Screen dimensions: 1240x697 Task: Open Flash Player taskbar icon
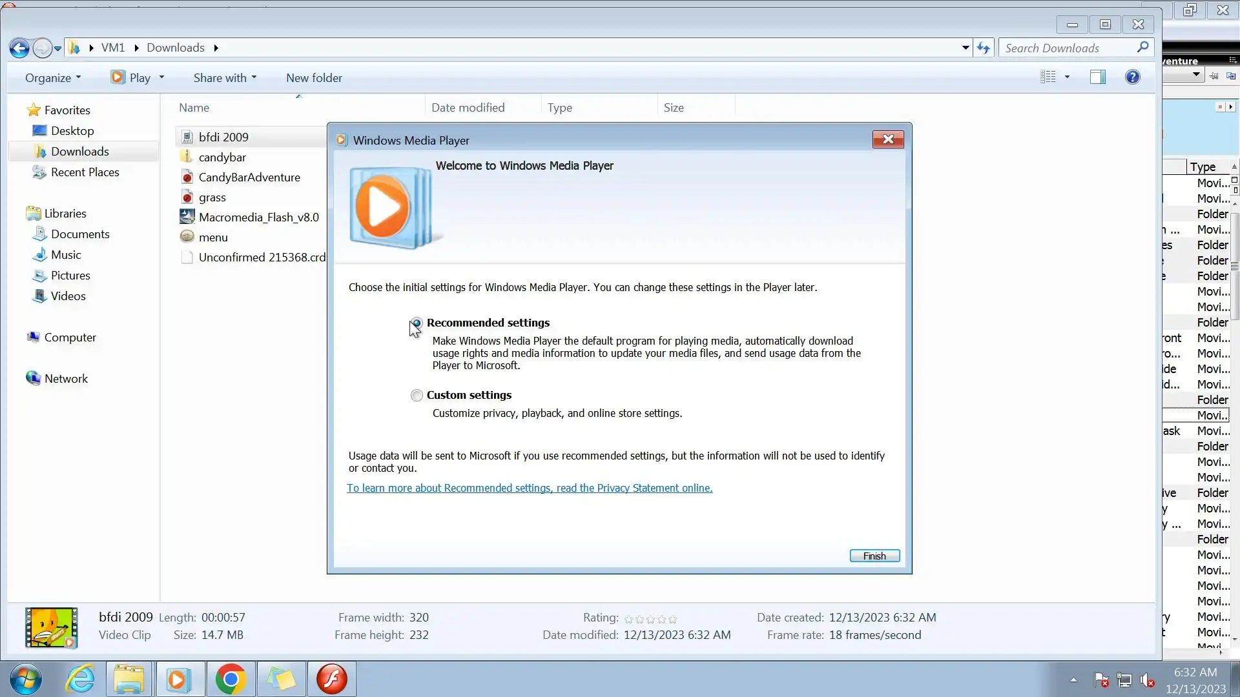pyautogui.click(x=332, y=679)
